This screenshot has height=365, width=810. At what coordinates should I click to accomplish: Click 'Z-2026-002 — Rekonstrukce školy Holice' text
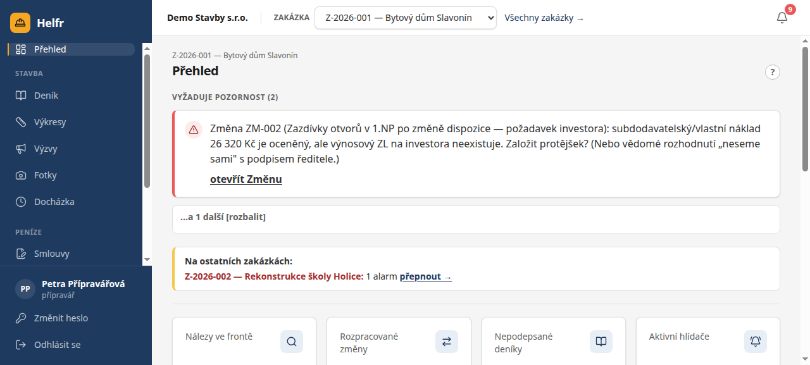pyautogui.click(x=274, y=276)
